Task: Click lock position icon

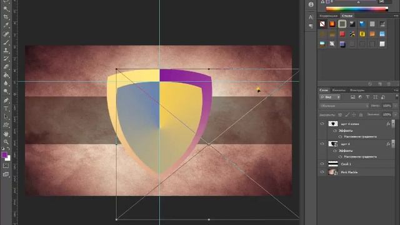Action: 354,115
